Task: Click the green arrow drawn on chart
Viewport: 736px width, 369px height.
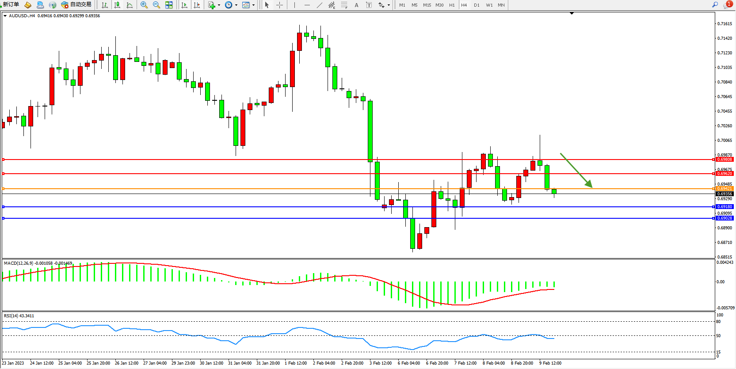Action: tap(576, 170)
